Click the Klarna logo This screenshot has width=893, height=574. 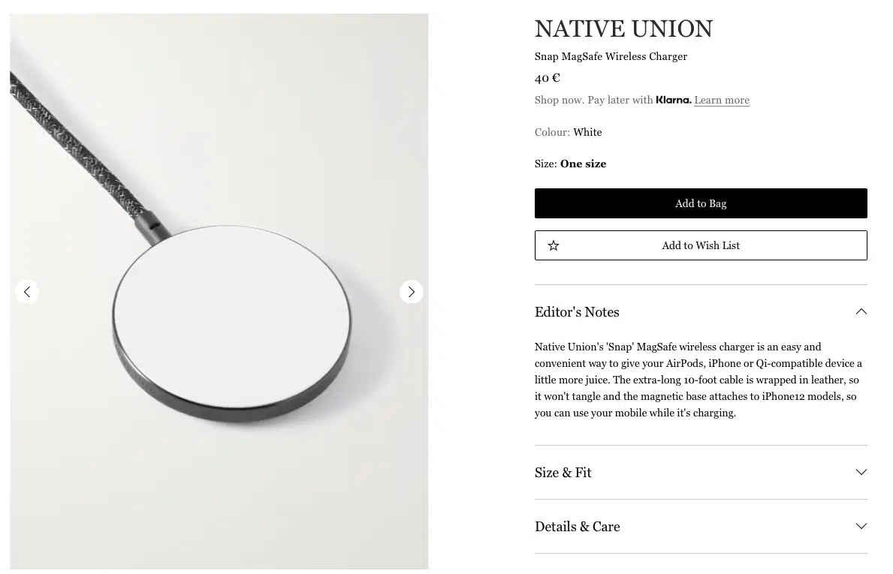(x=673, y=100)
